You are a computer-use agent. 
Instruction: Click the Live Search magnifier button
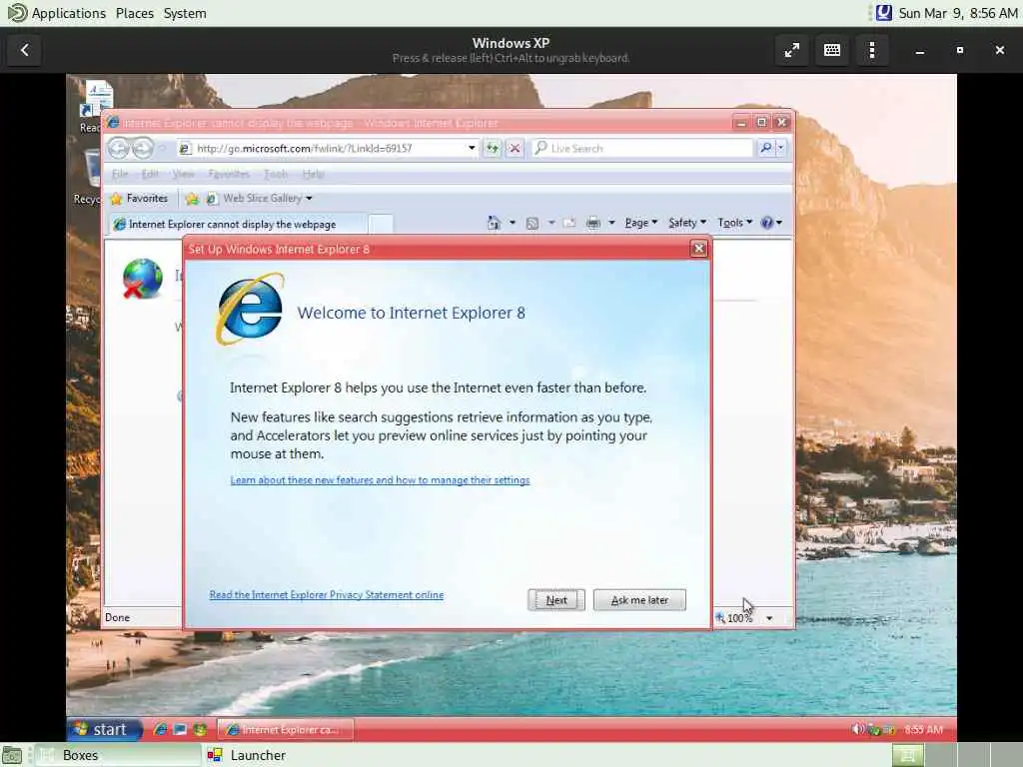coord(766,148)
